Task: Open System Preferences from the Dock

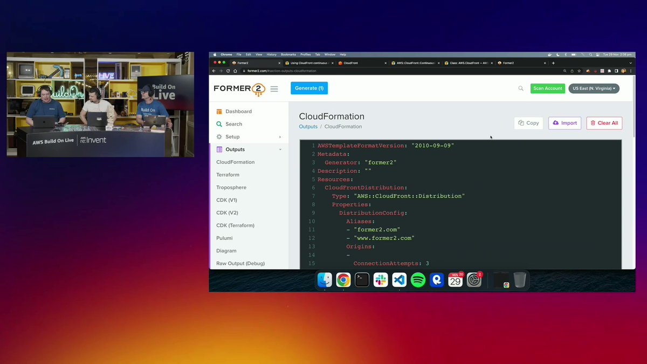Action: tap(474, 280)
